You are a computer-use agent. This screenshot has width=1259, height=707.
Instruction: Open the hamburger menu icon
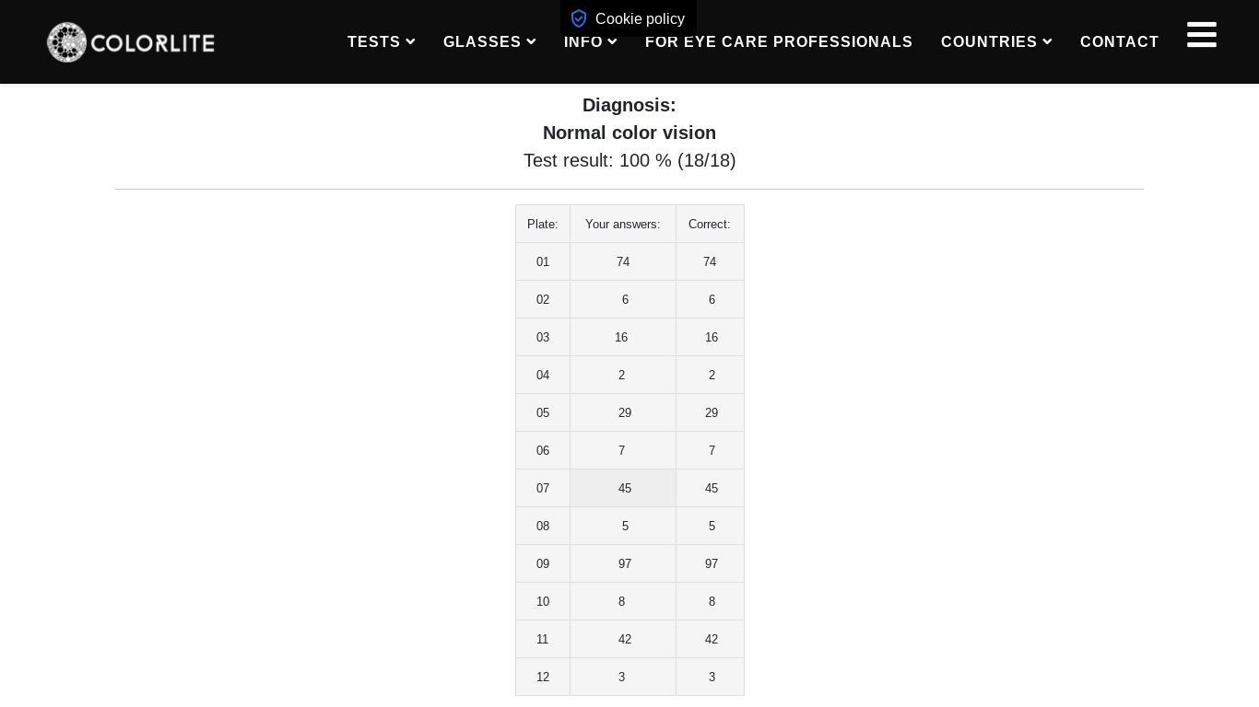coord(1201,35)
